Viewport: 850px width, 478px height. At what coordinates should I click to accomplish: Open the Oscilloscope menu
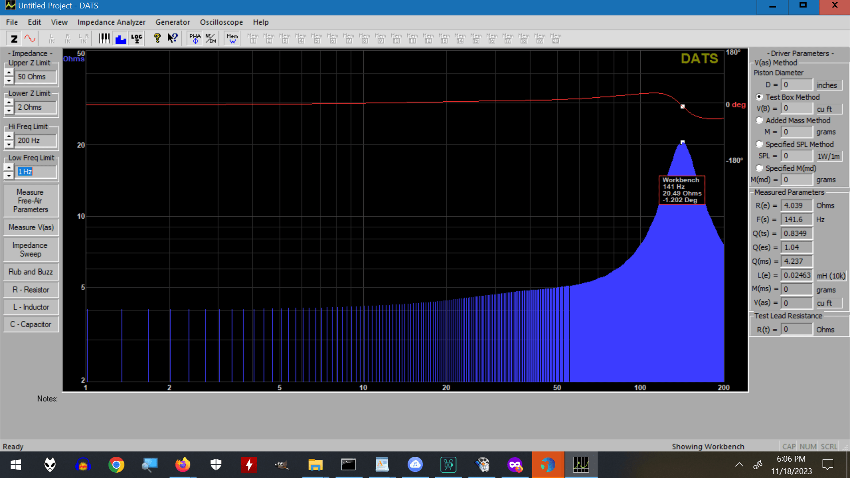(221, 22)
